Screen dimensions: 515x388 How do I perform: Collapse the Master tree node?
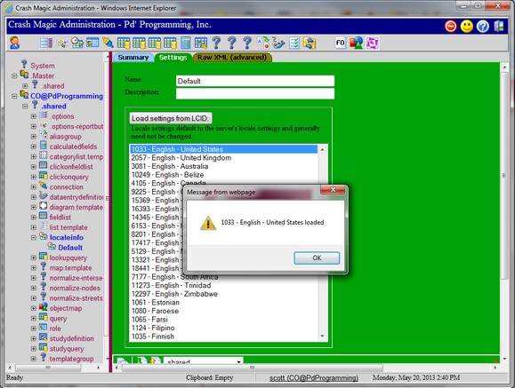[14, 75]
